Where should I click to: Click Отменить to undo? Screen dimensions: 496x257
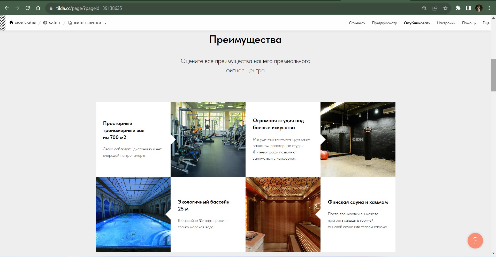(x=357, y=23)
